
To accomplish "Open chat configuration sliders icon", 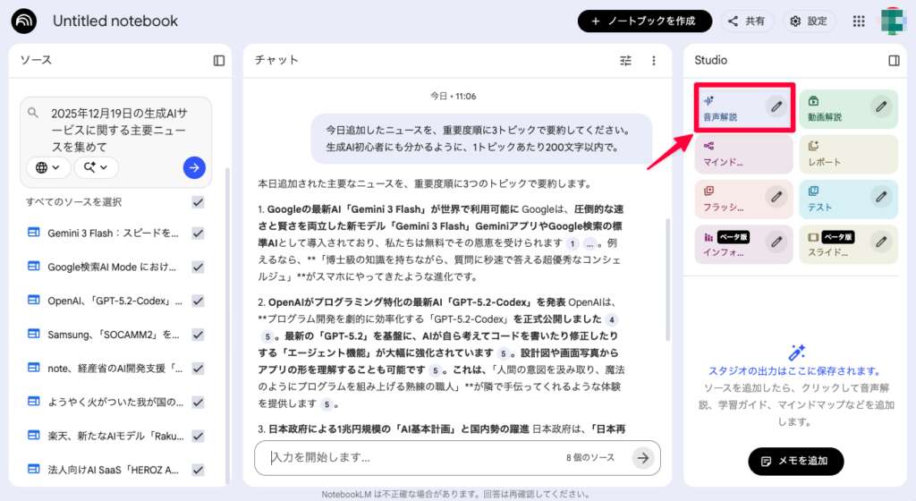I will (625, 60).
